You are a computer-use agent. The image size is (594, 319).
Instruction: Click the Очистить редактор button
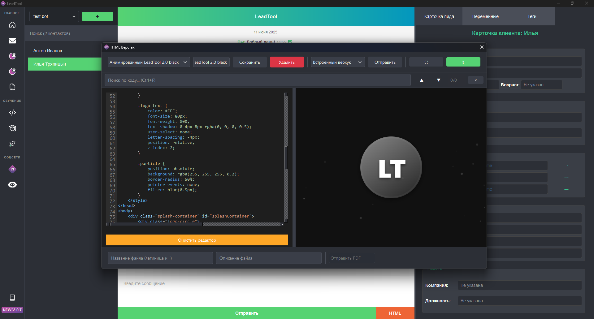pos(197,240)
